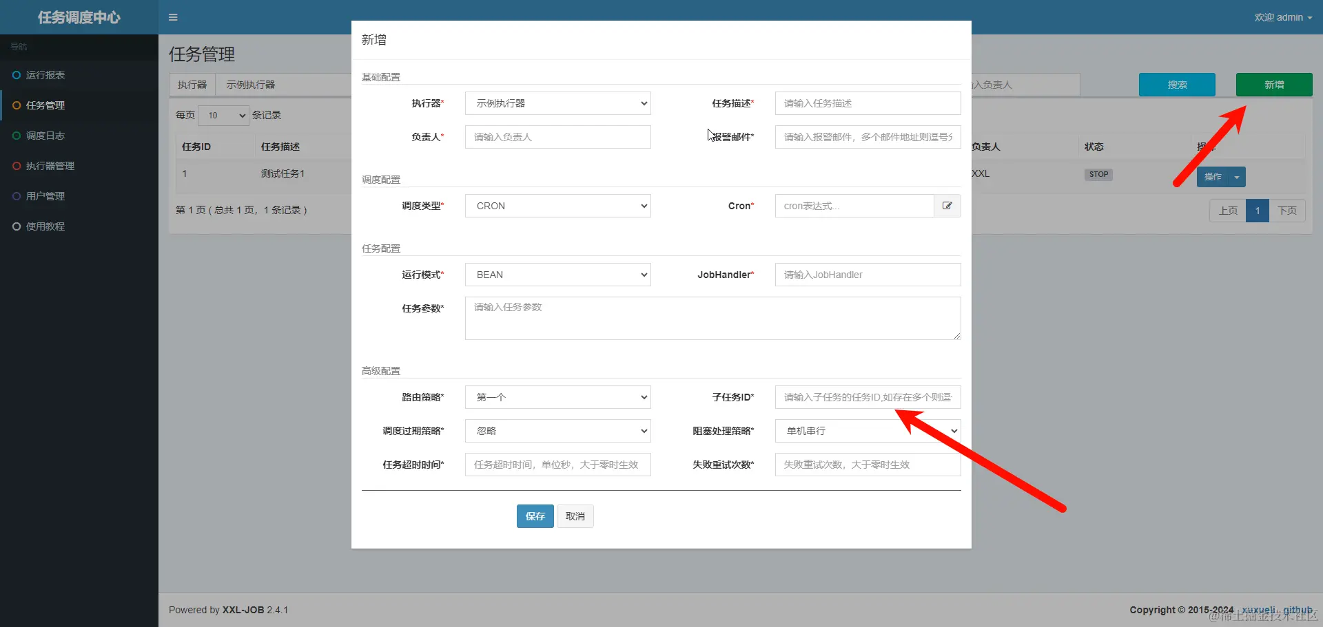Open the Cron expression editor icon

pyautogui.click(x=947, y=206)
